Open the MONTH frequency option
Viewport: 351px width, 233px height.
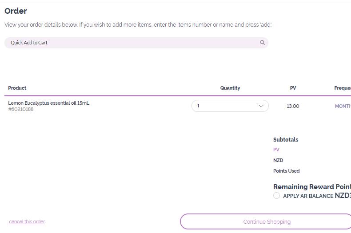tap(343, 106)
